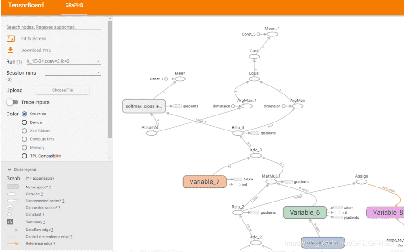The width and height of the screenshot is (404, 252).
Task: Click the sidebar scroll down arrow
Action: (x=110, y=158)
